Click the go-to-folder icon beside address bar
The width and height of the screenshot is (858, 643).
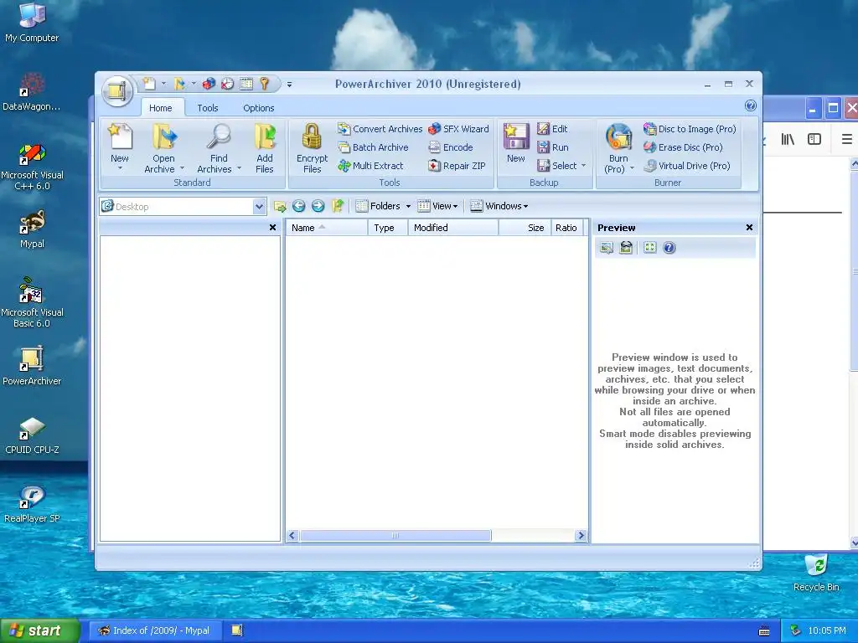point(280,206)
